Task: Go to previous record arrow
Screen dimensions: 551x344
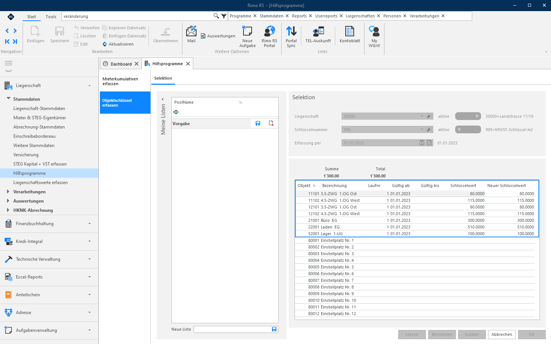Action: (x=7, y=31)
